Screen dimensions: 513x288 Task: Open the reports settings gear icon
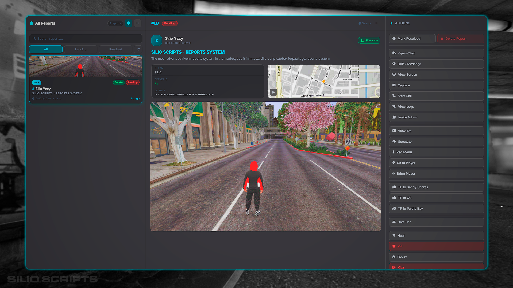(x=129, y=23)
